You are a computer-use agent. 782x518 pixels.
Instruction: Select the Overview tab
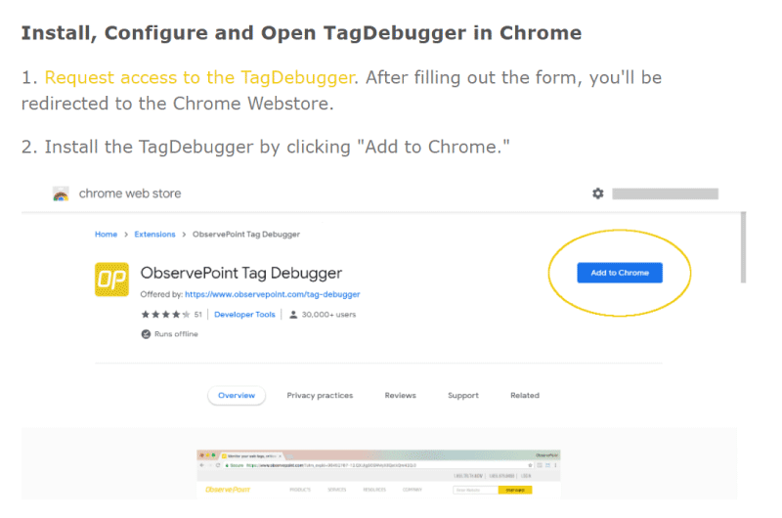(x=237, y=396)
